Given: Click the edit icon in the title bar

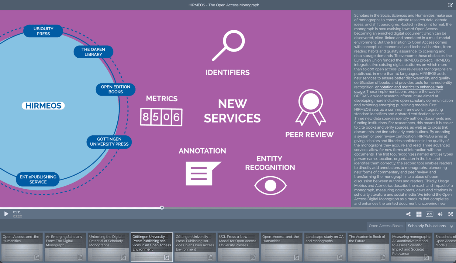Looking at the screenshot, I should [450, 5].
